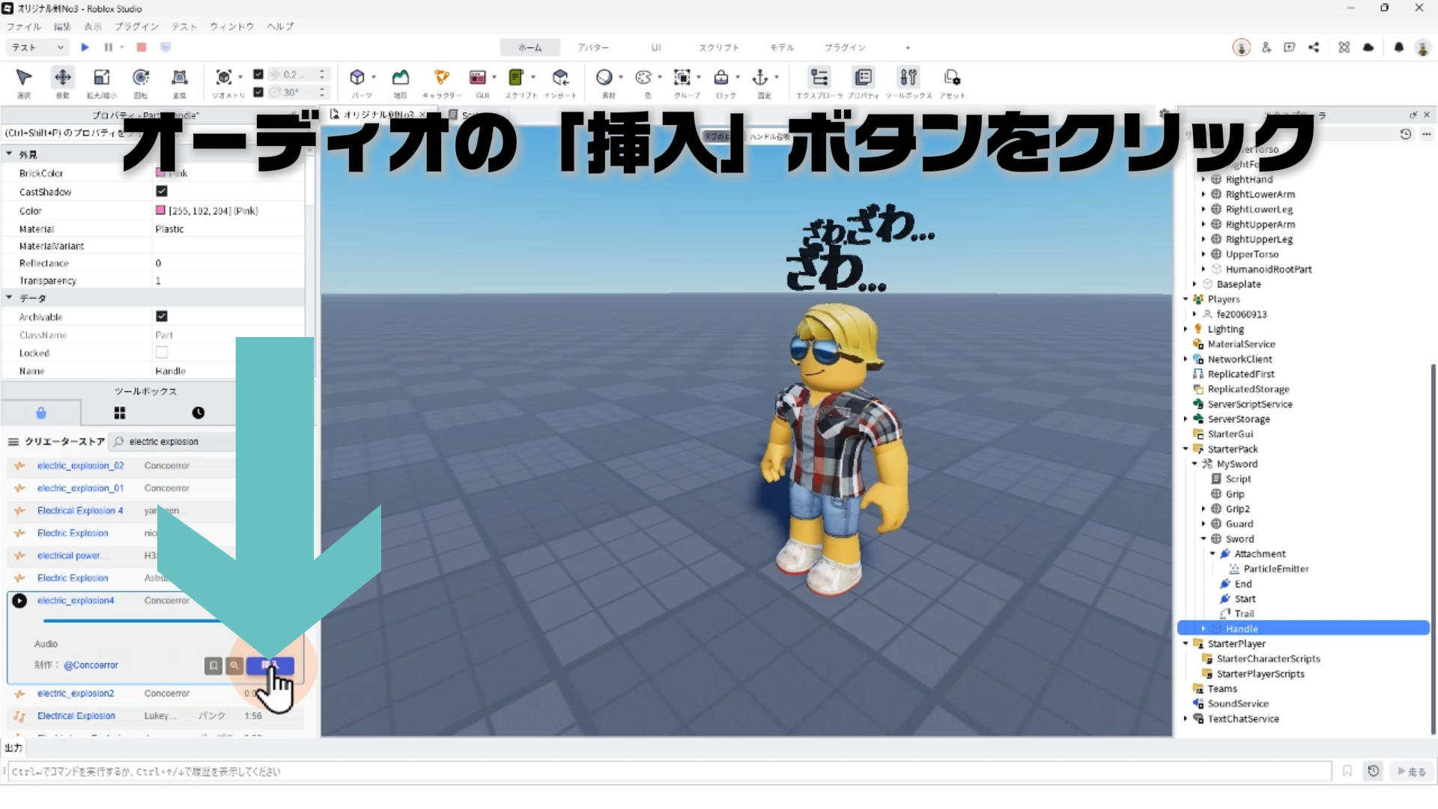Switch to the モデル ribbon tab
Image resolution: width=1438 pixels, height=809 pixels.
point(781,47)
